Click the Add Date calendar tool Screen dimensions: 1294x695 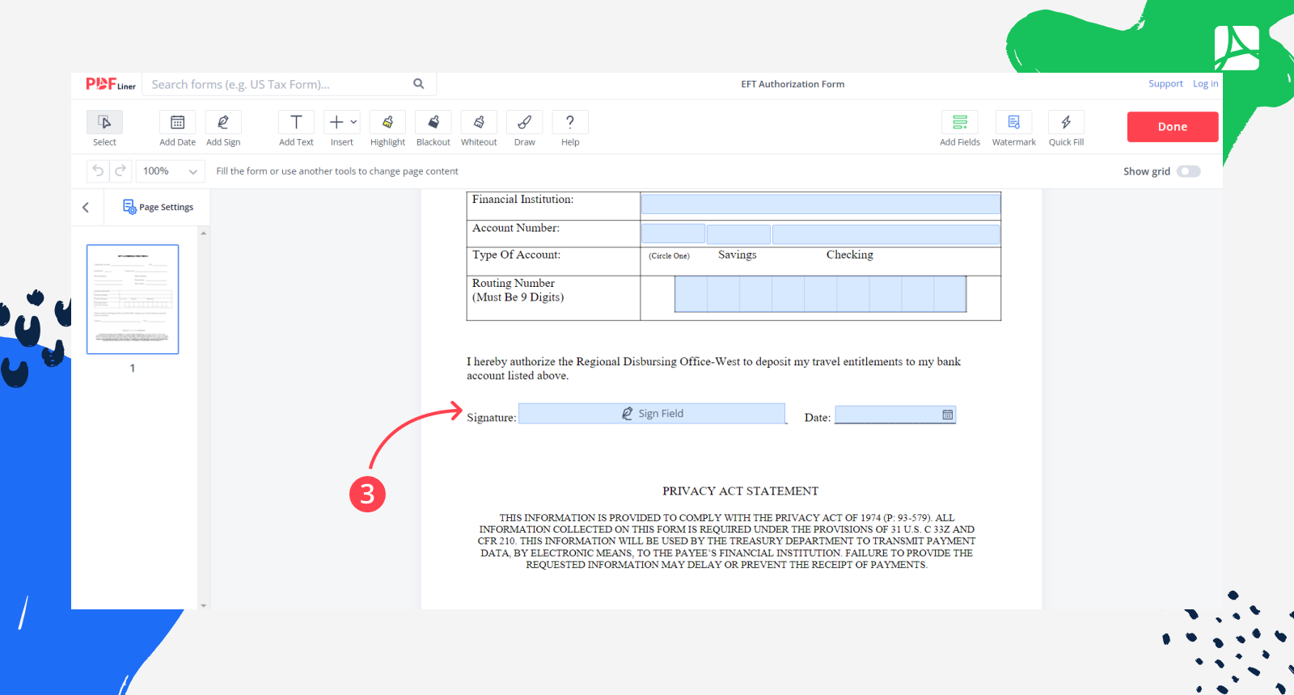177,129
